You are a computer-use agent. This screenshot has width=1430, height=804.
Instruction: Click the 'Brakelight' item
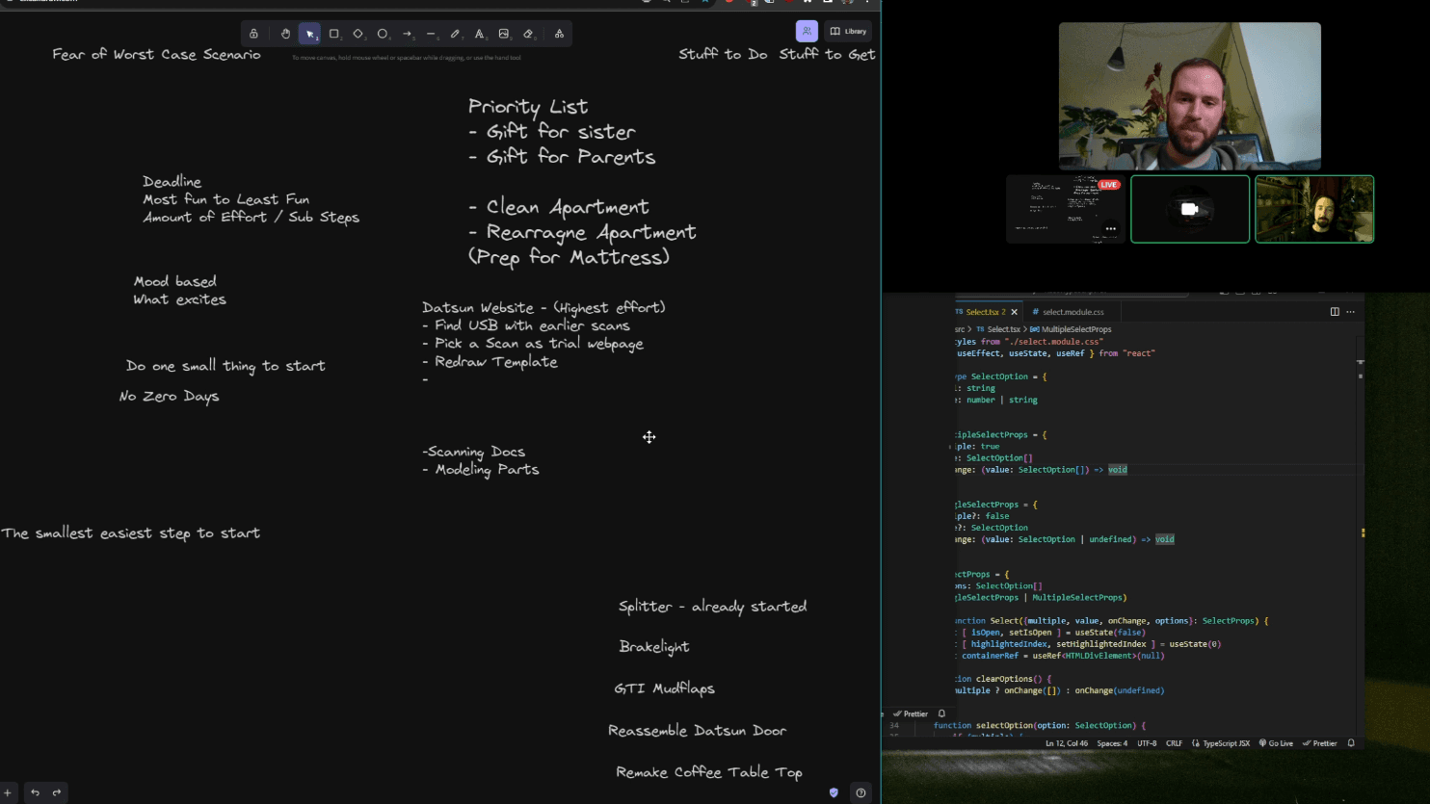pos(653,647)
